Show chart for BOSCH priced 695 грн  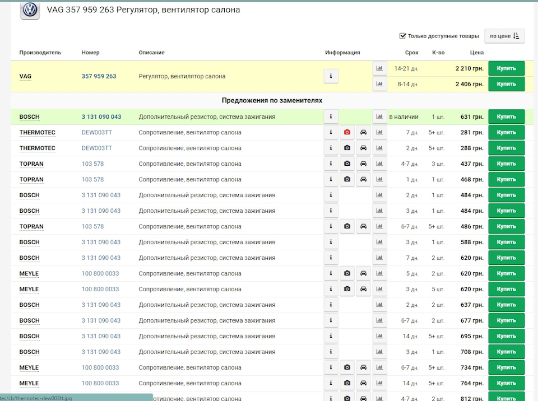[379, 336]
